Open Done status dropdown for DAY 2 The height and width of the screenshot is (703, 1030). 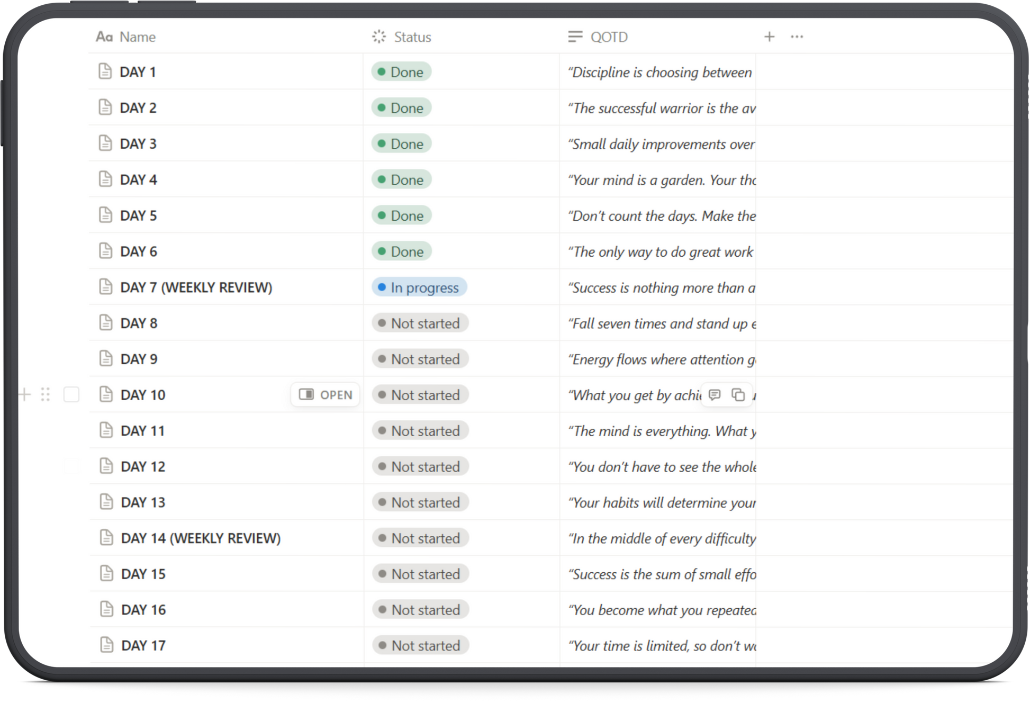(x=401, y=107)
